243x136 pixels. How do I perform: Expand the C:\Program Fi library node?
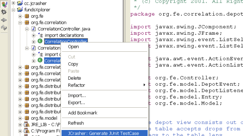pyautogui.click(x=20, y=131)
